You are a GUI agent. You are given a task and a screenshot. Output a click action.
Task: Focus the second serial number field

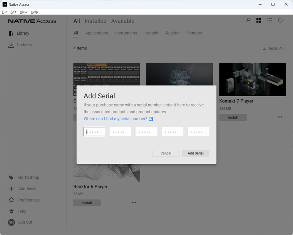(120, 132)
